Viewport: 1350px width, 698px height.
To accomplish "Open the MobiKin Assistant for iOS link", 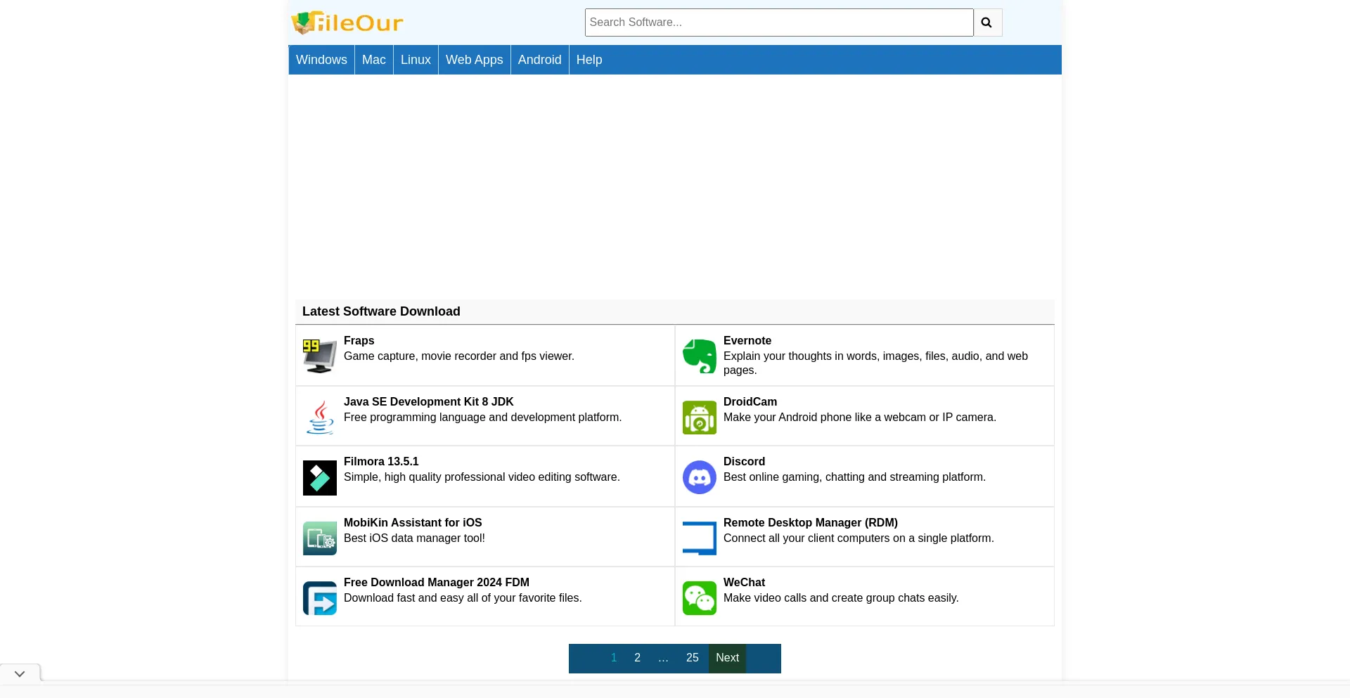I will (x=413, y=522).
